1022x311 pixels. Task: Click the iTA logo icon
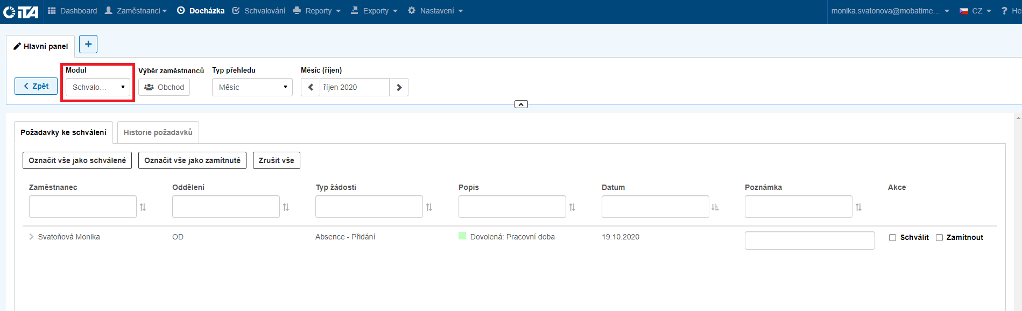click(20, 11)
